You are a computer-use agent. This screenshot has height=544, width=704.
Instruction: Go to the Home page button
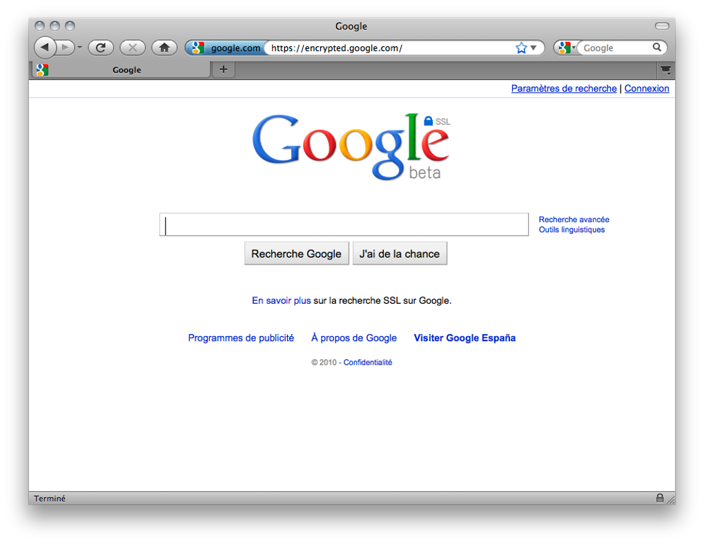point(164,47)
